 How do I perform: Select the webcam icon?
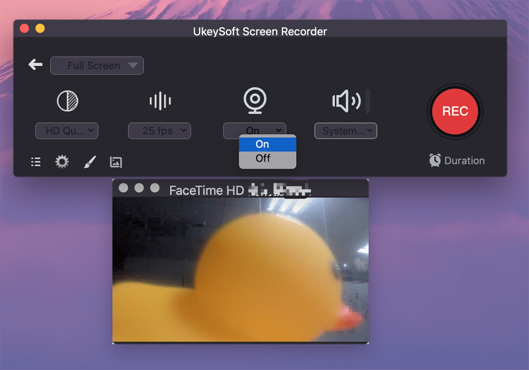pyautogui.click(x=255, y=100)
